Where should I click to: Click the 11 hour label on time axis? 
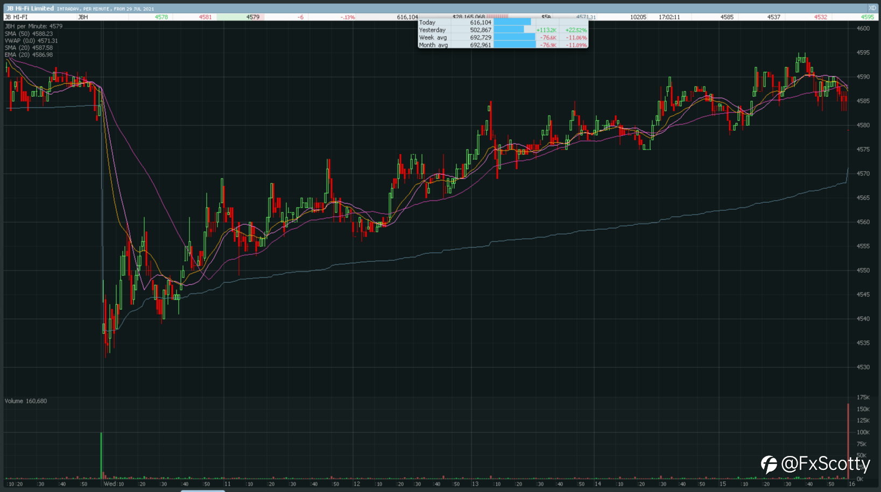227,484
